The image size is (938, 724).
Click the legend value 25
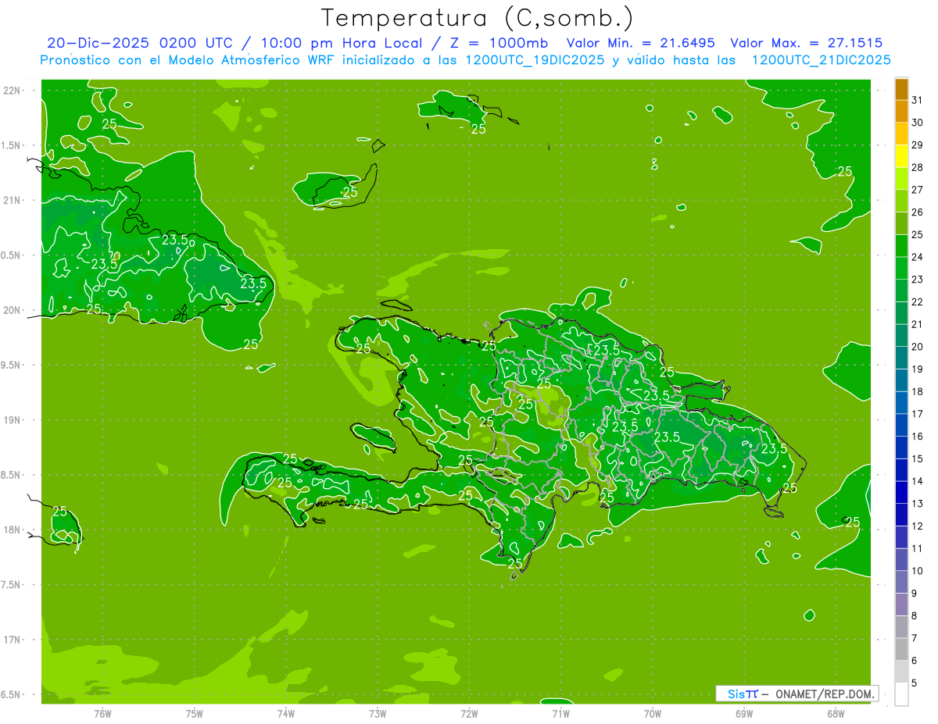click(x=917, y=234)
